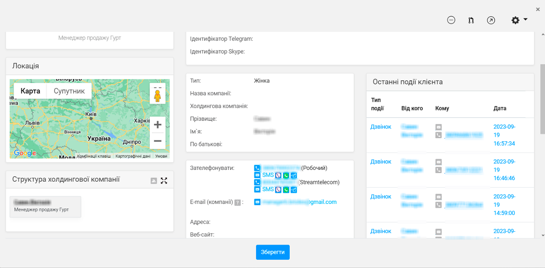Click the Тип події column header
Image resolution: width=545 pixels, height=268 pixels.
pos(377,104)
